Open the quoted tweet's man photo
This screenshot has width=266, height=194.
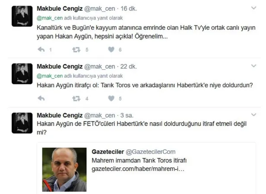[x=64, y=169]
